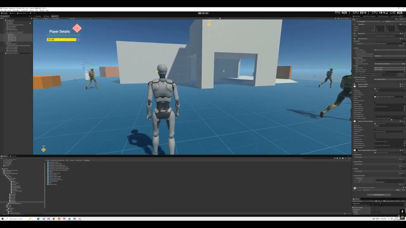Toggle the Dynamic Occlusion checkbox

[x=375, y=81]
